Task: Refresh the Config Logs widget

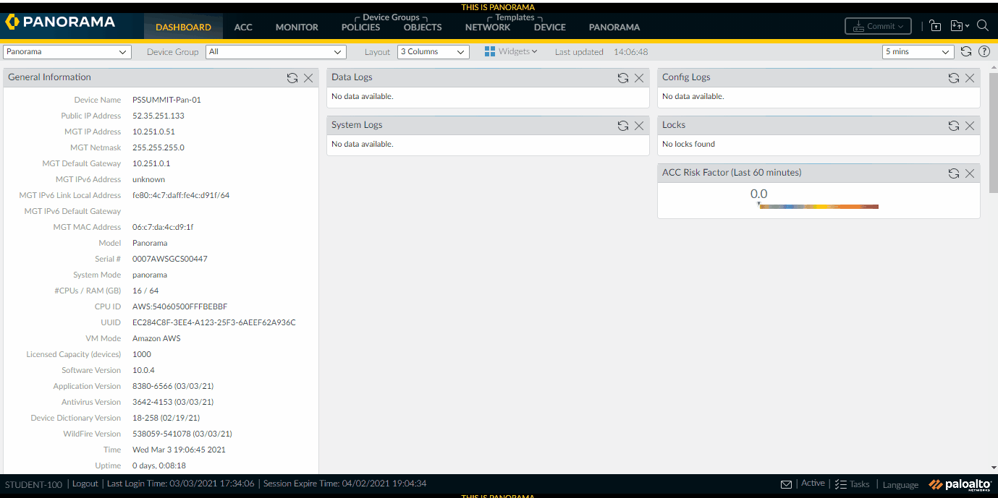Action: [x=954, y=78]
